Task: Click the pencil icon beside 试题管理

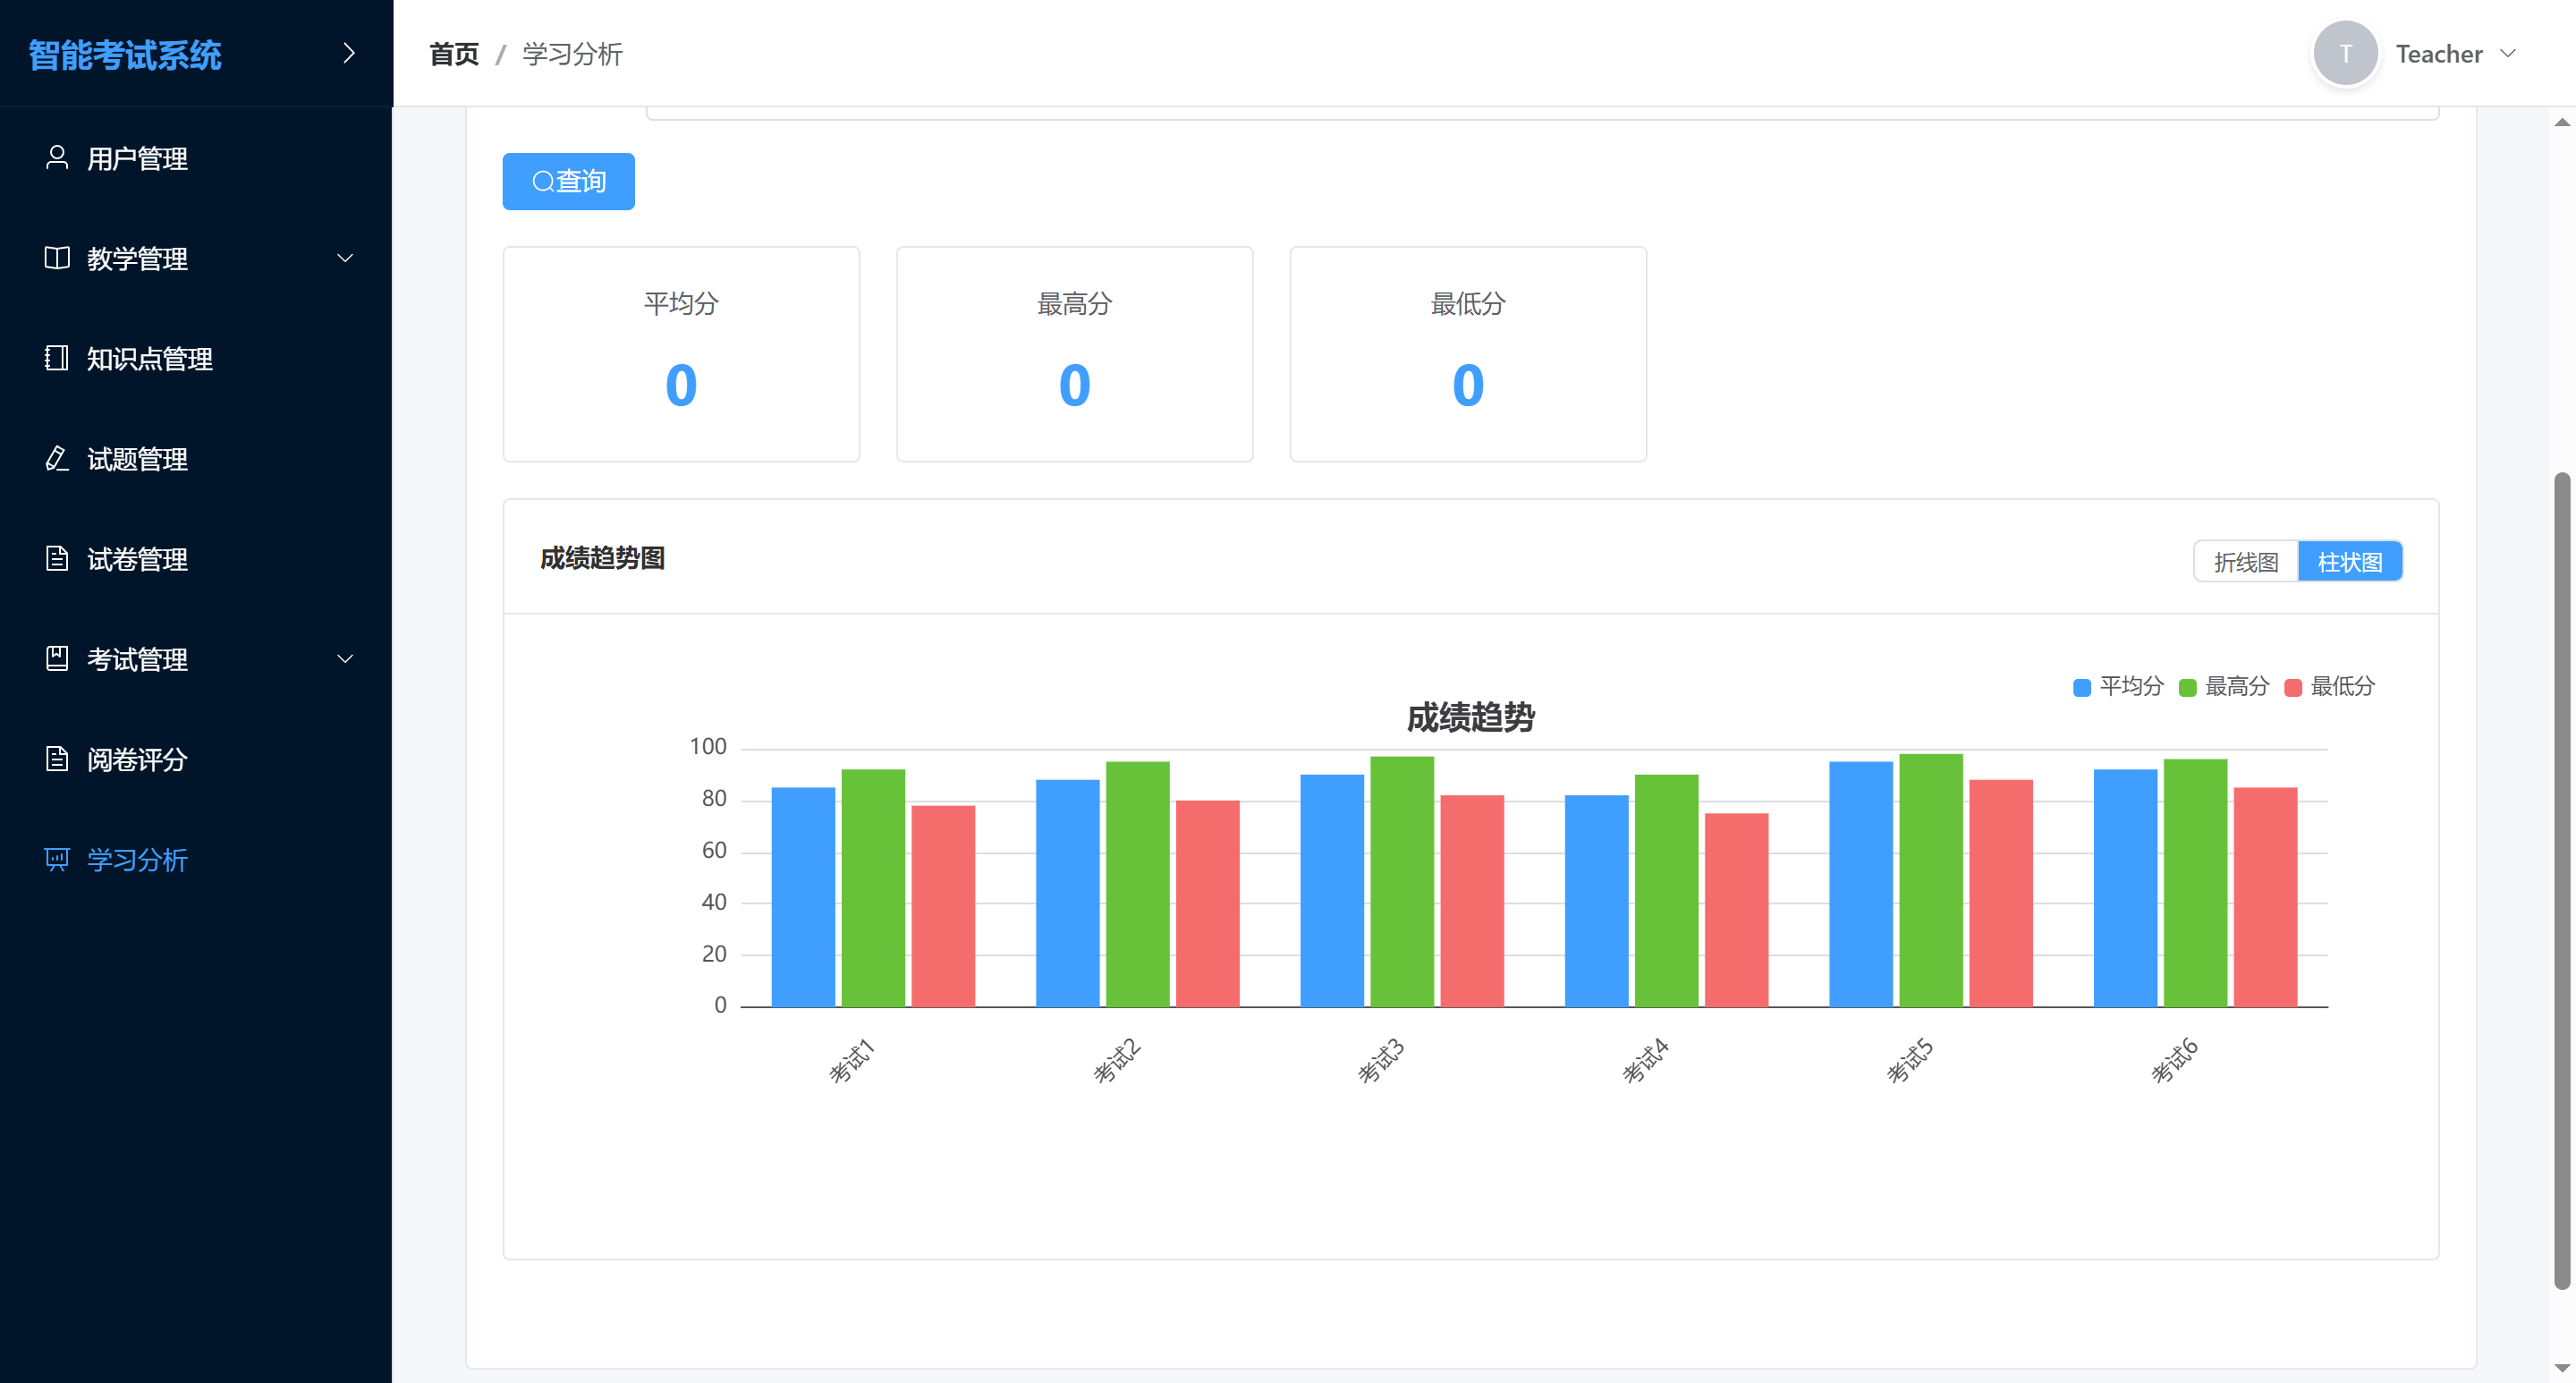Action: (x=57, y=458)
